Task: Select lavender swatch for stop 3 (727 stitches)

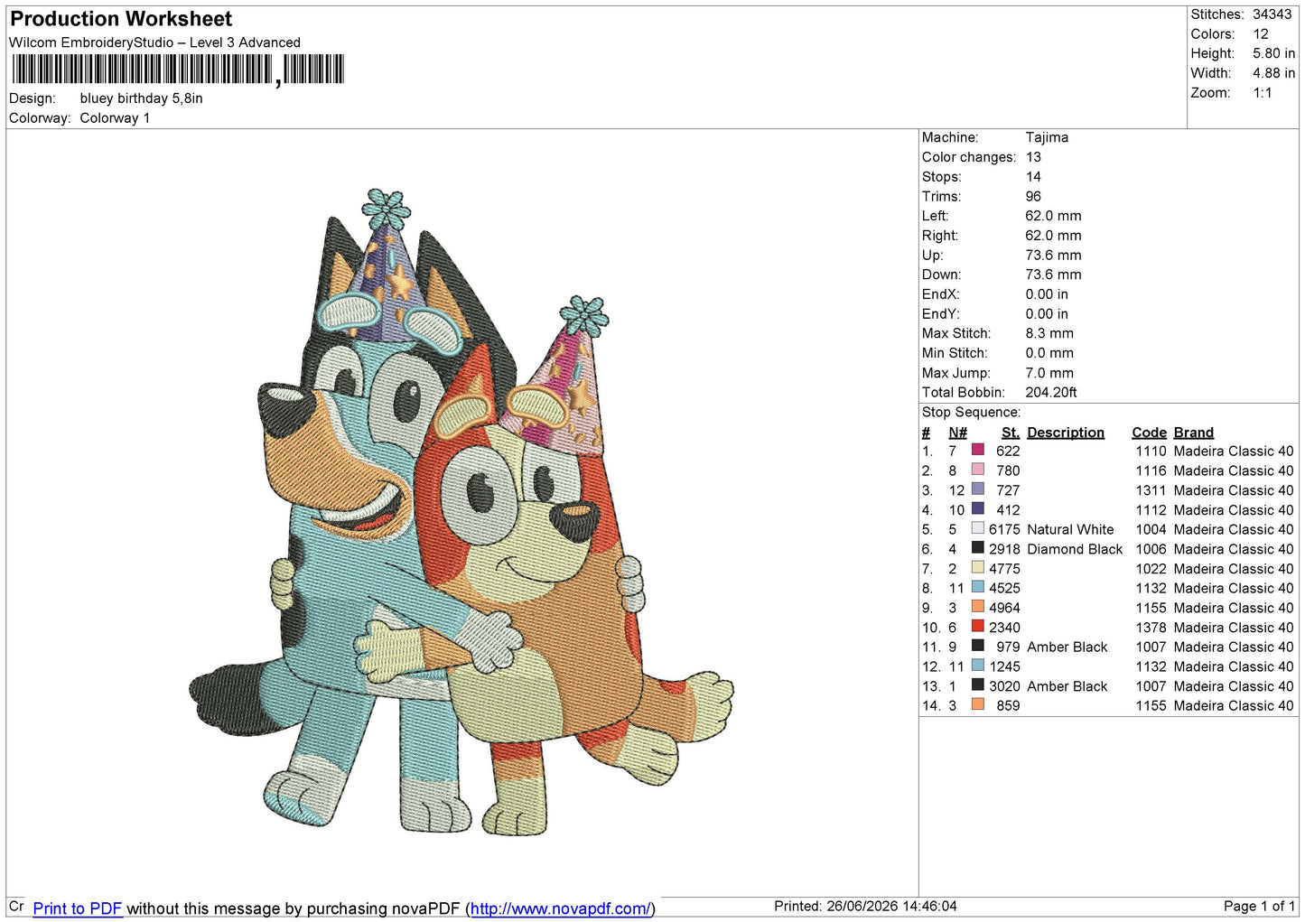Action: point(977,489)
